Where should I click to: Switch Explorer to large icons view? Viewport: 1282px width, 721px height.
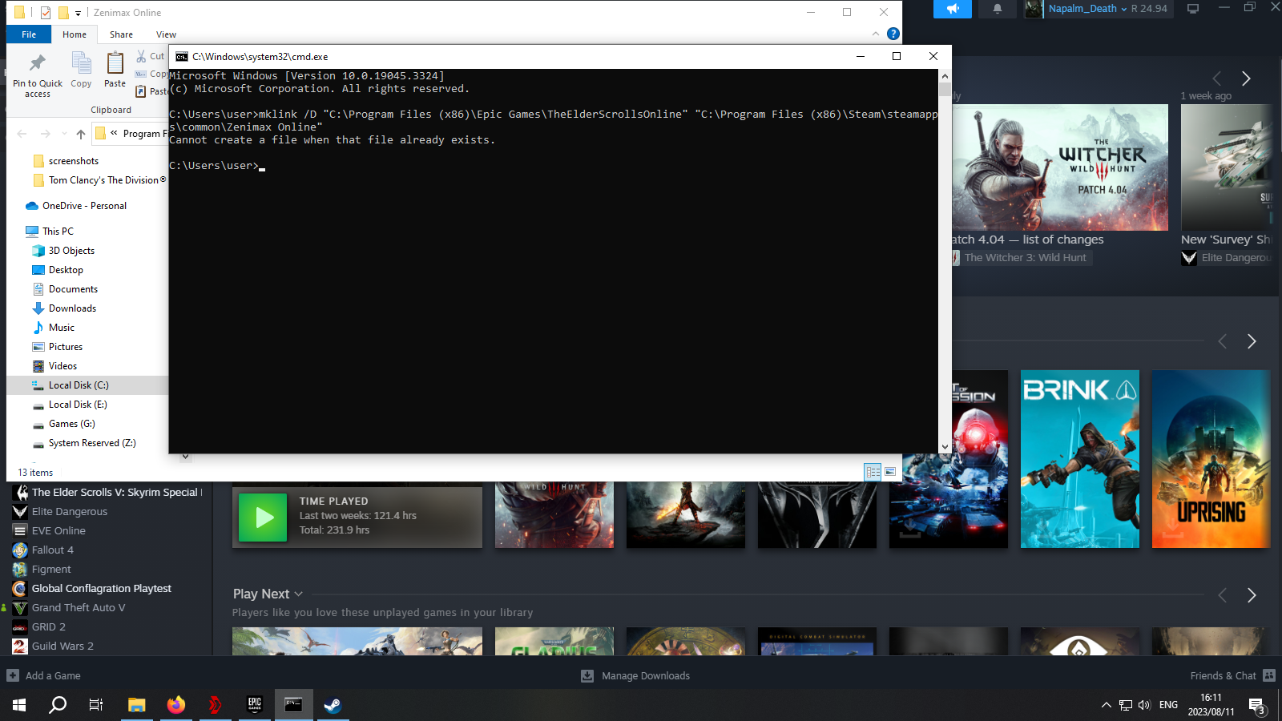pos(890,472)
